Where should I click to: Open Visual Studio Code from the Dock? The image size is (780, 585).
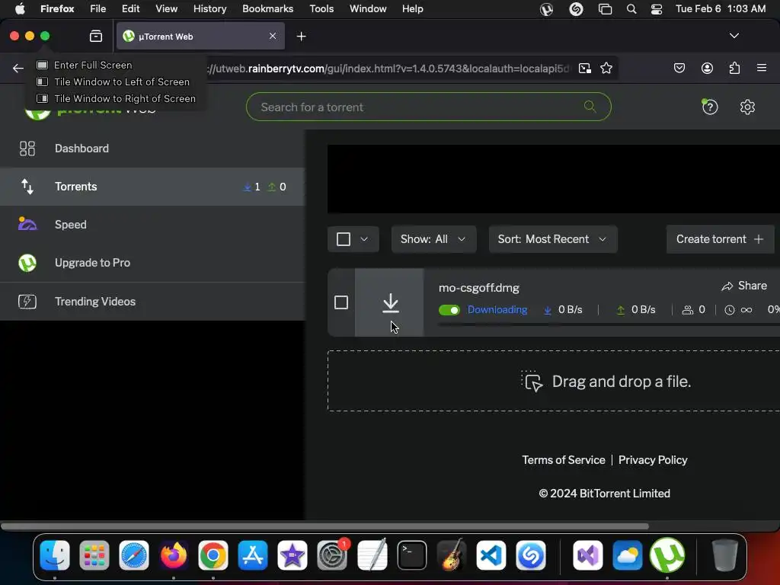[x=491, y=555]
